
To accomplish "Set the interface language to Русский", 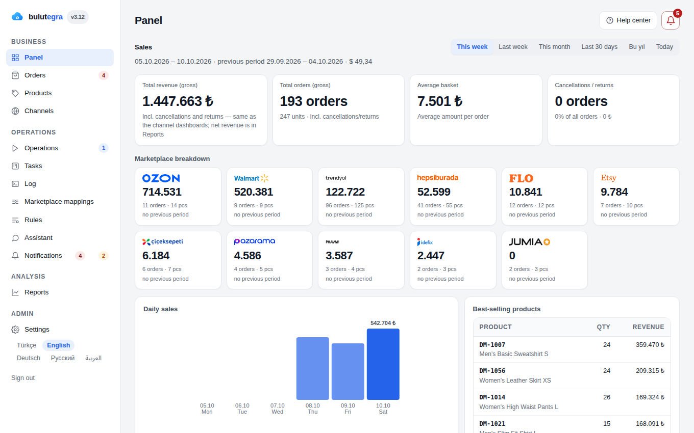I will (63, 358).
